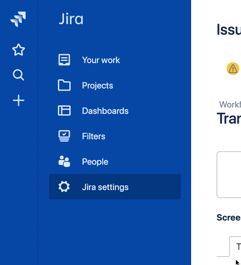Screen dimensions: 241x265
Task: Open the People page
Action: [115, 161]
